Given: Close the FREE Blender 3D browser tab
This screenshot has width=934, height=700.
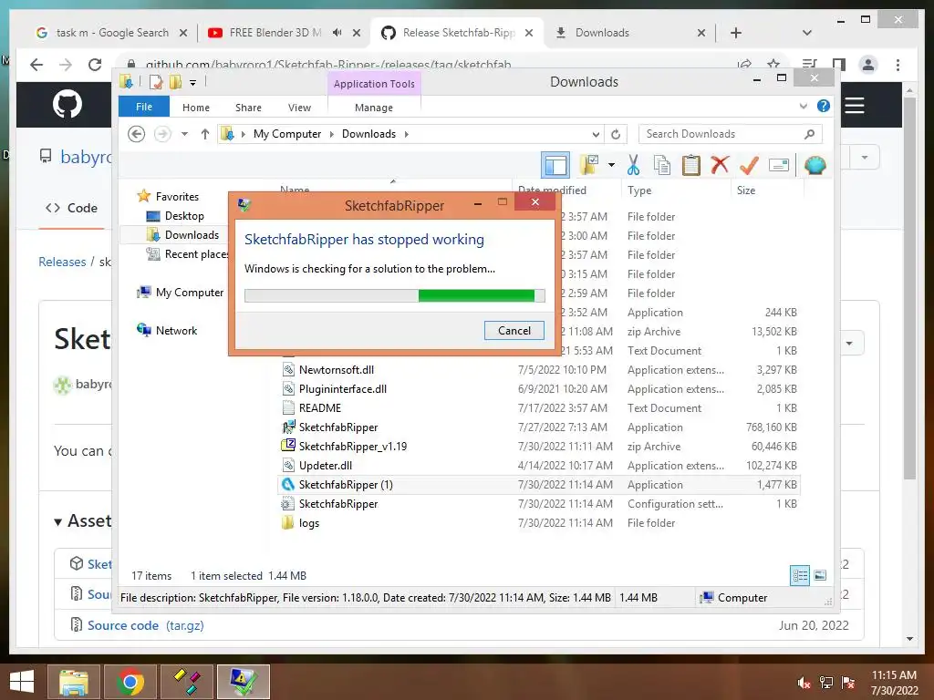Looking at the screenshot, I should click(357, 33).
